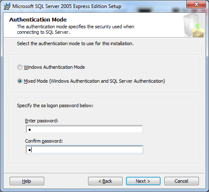
Task: Click the 'Confirm password:' label
Action: 44,141
